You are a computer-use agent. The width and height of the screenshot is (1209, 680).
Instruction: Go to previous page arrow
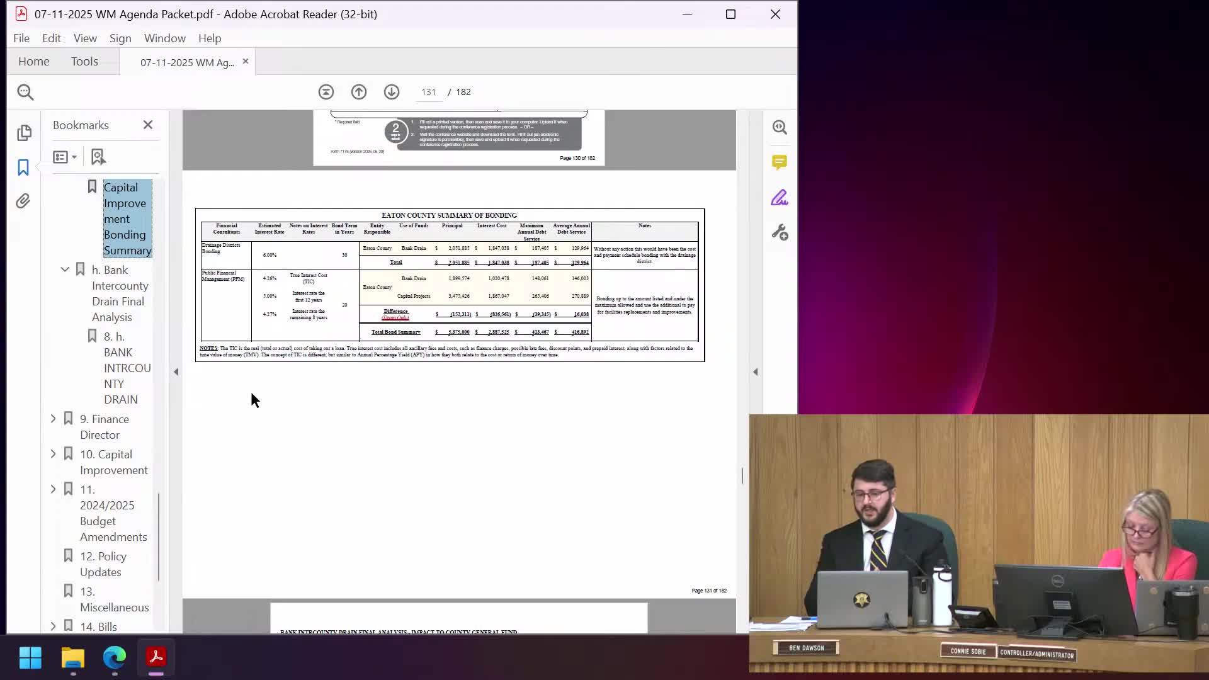pos(359,92)
